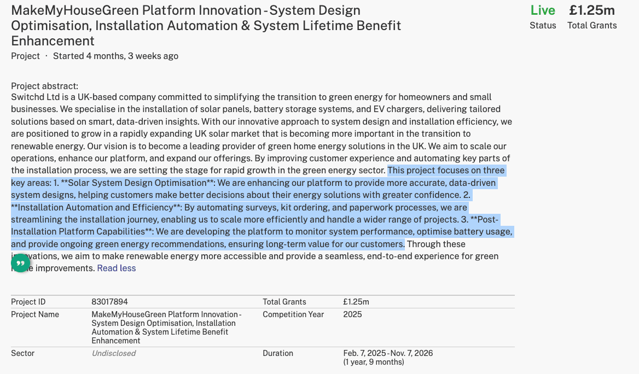
Task: Click the Competition Year label
Action: (293, 314)
